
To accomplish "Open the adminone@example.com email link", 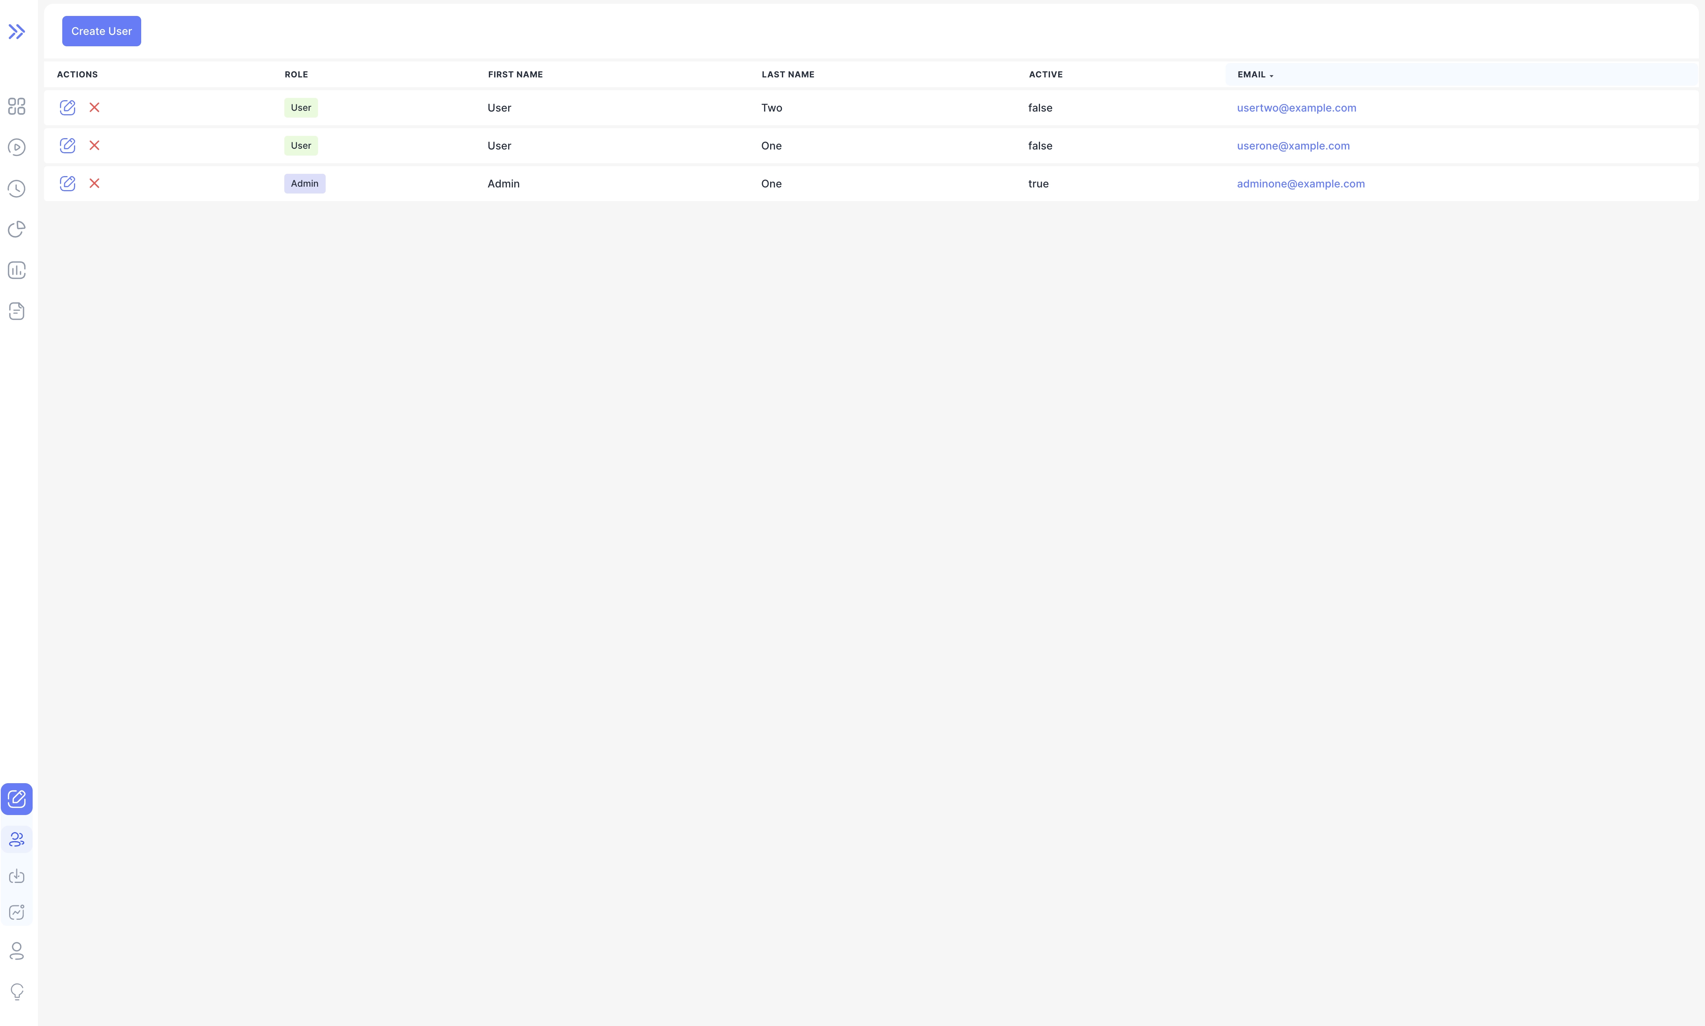I will tap(1300, 184).
